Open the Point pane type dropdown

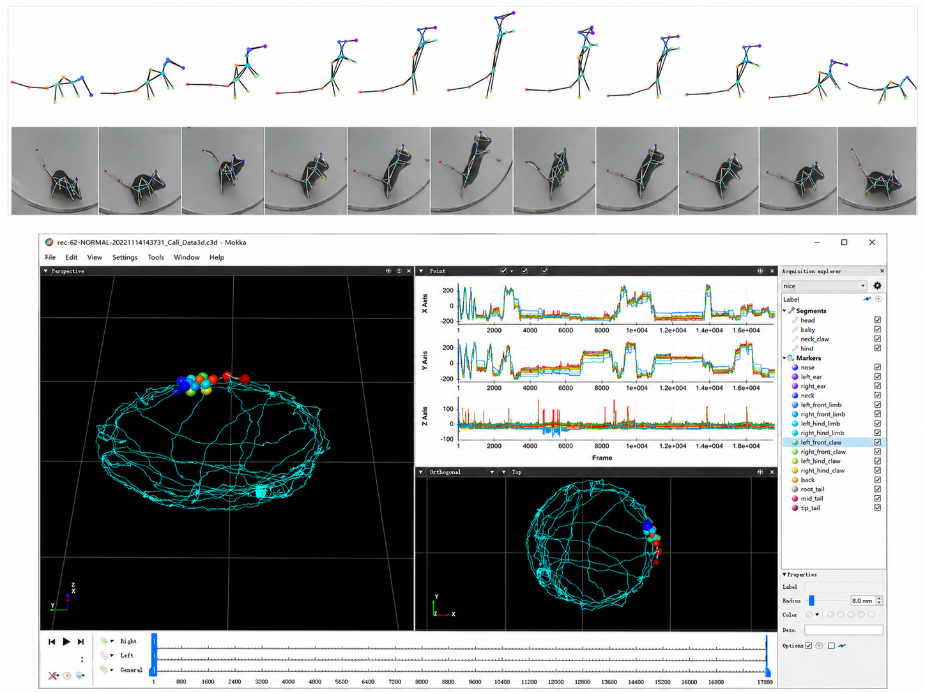click(421, 271)
